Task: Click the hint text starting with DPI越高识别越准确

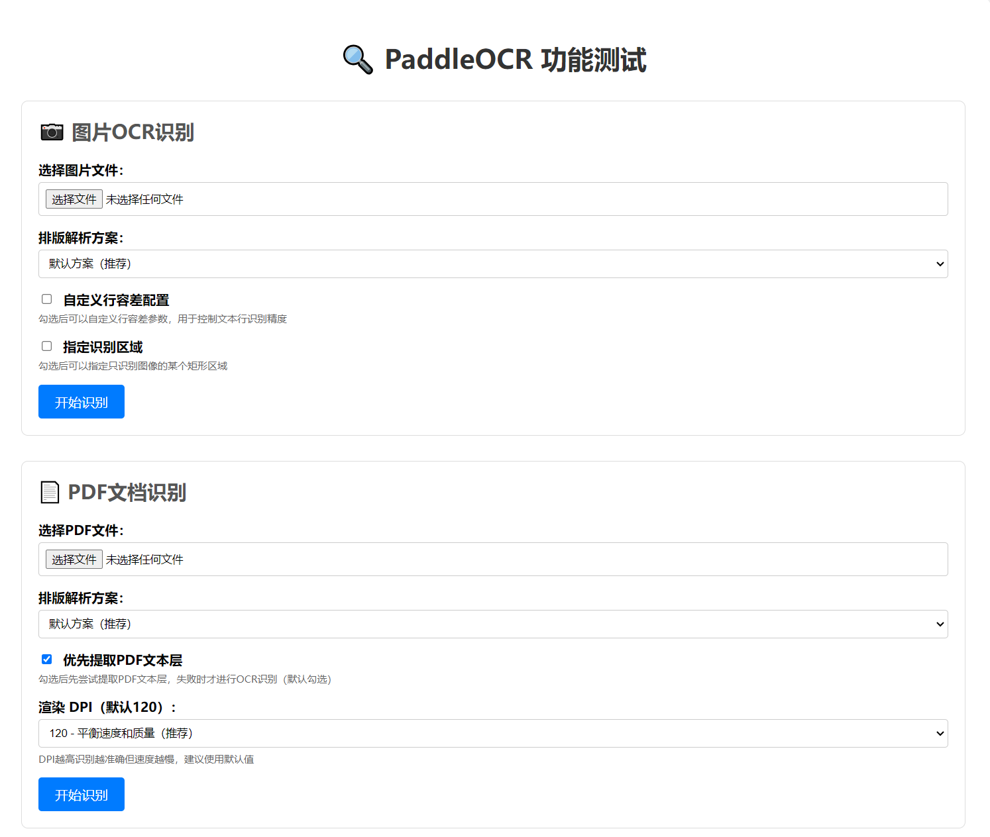Action: pos(146,760)
